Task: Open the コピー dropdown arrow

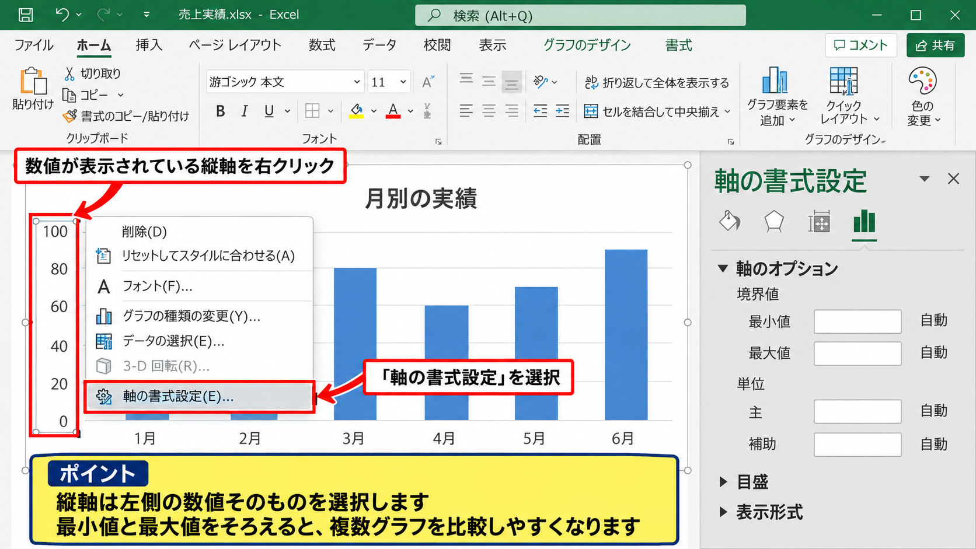Action: tap(121, 95)
